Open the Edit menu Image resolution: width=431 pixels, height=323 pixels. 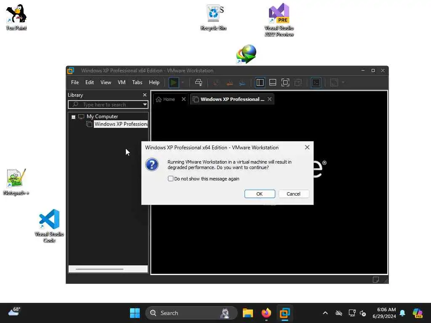point(89,82)
